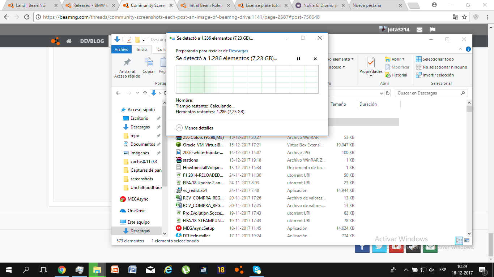Click the Properties checkmark quick access icon
The width and height of the screenshot is (494, 277).
tap(129, 40)
